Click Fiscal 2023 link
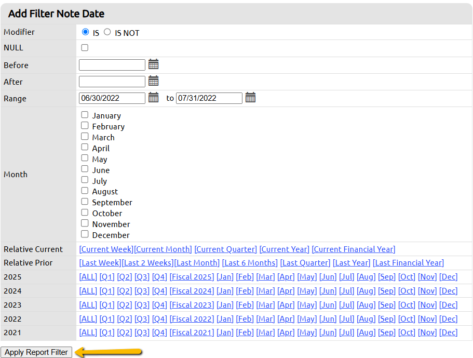This screenshot has height=358, width=473. [x=192, y=305]
